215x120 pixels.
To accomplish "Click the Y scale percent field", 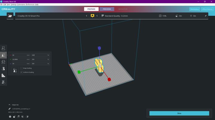I will [x=40, y=59].
